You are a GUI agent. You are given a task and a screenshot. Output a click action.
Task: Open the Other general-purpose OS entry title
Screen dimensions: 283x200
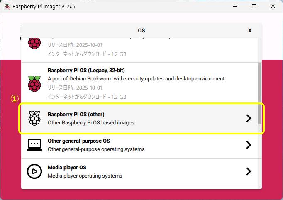(78, 141)
